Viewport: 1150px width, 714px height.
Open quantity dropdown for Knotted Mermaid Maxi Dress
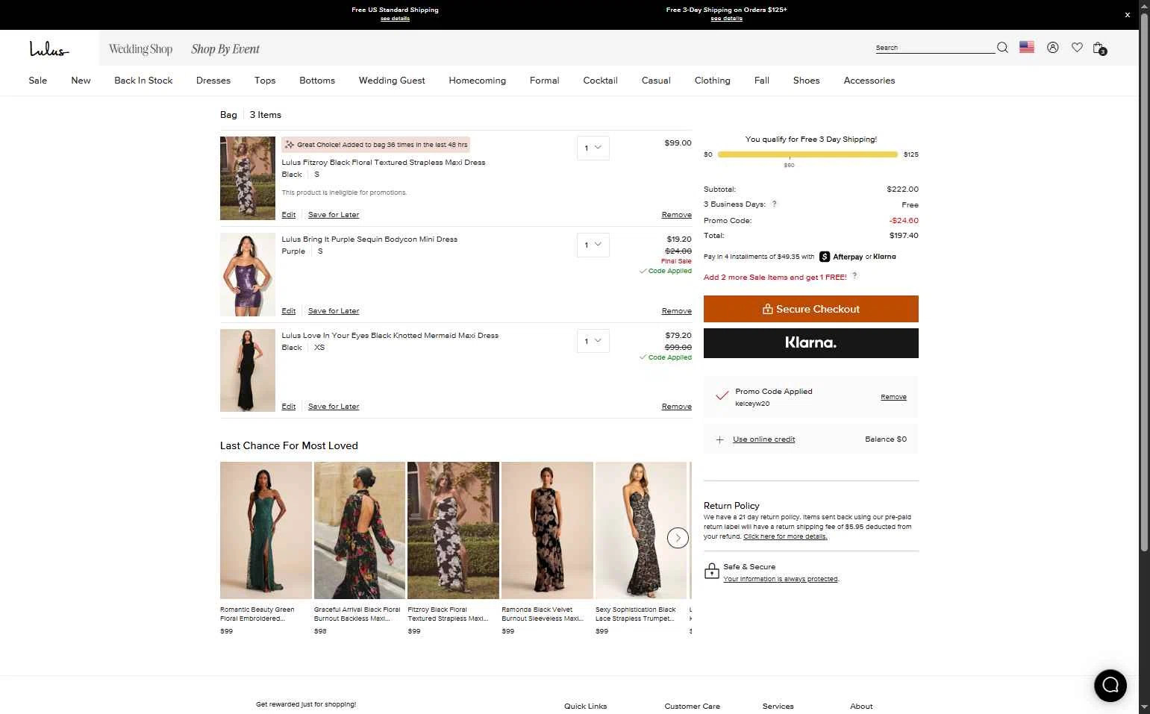point(593,341)
